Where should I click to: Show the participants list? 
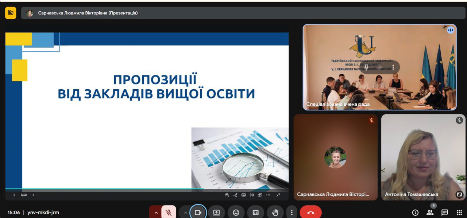pyautogui.click(x=430, y=213)
